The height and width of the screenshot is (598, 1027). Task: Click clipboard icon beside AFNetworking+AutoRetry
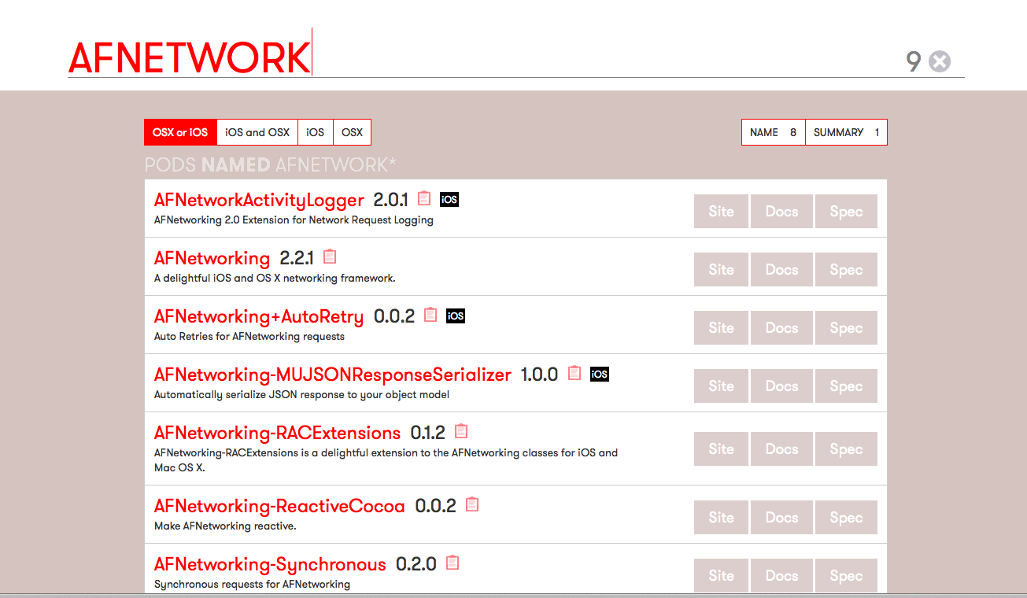click(x=430, y=315)
